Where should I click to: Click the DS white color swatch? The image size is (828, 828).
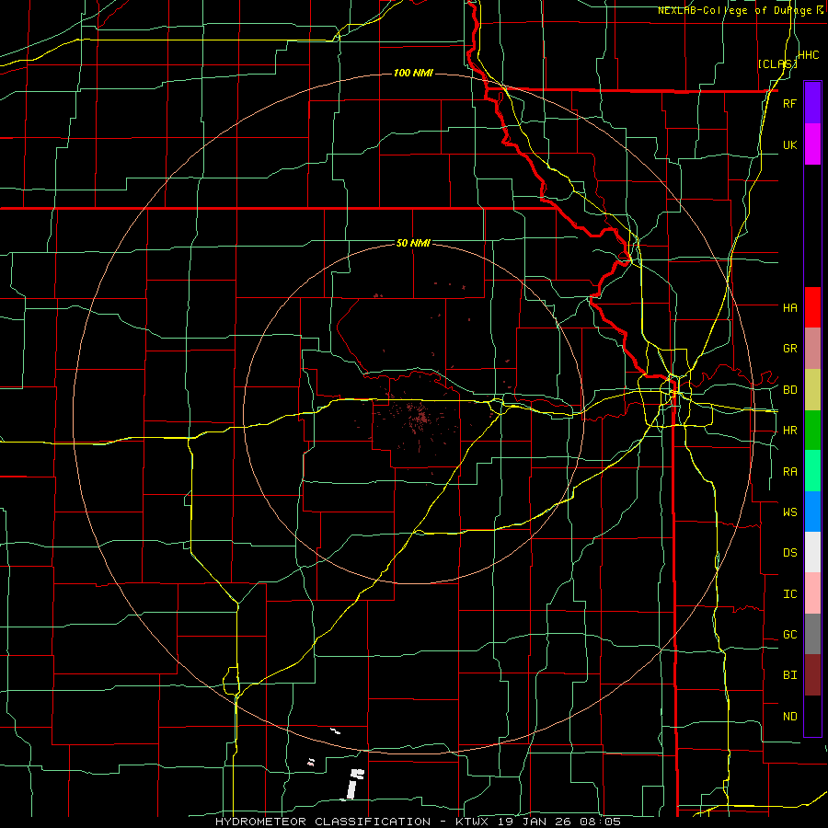(x=812, y=552)
